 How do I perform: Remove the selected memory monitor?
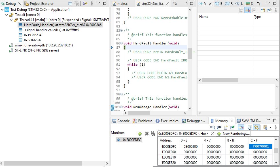tap(147, 133)
